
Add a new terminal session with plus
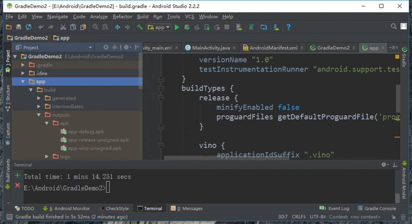point(17,175)
